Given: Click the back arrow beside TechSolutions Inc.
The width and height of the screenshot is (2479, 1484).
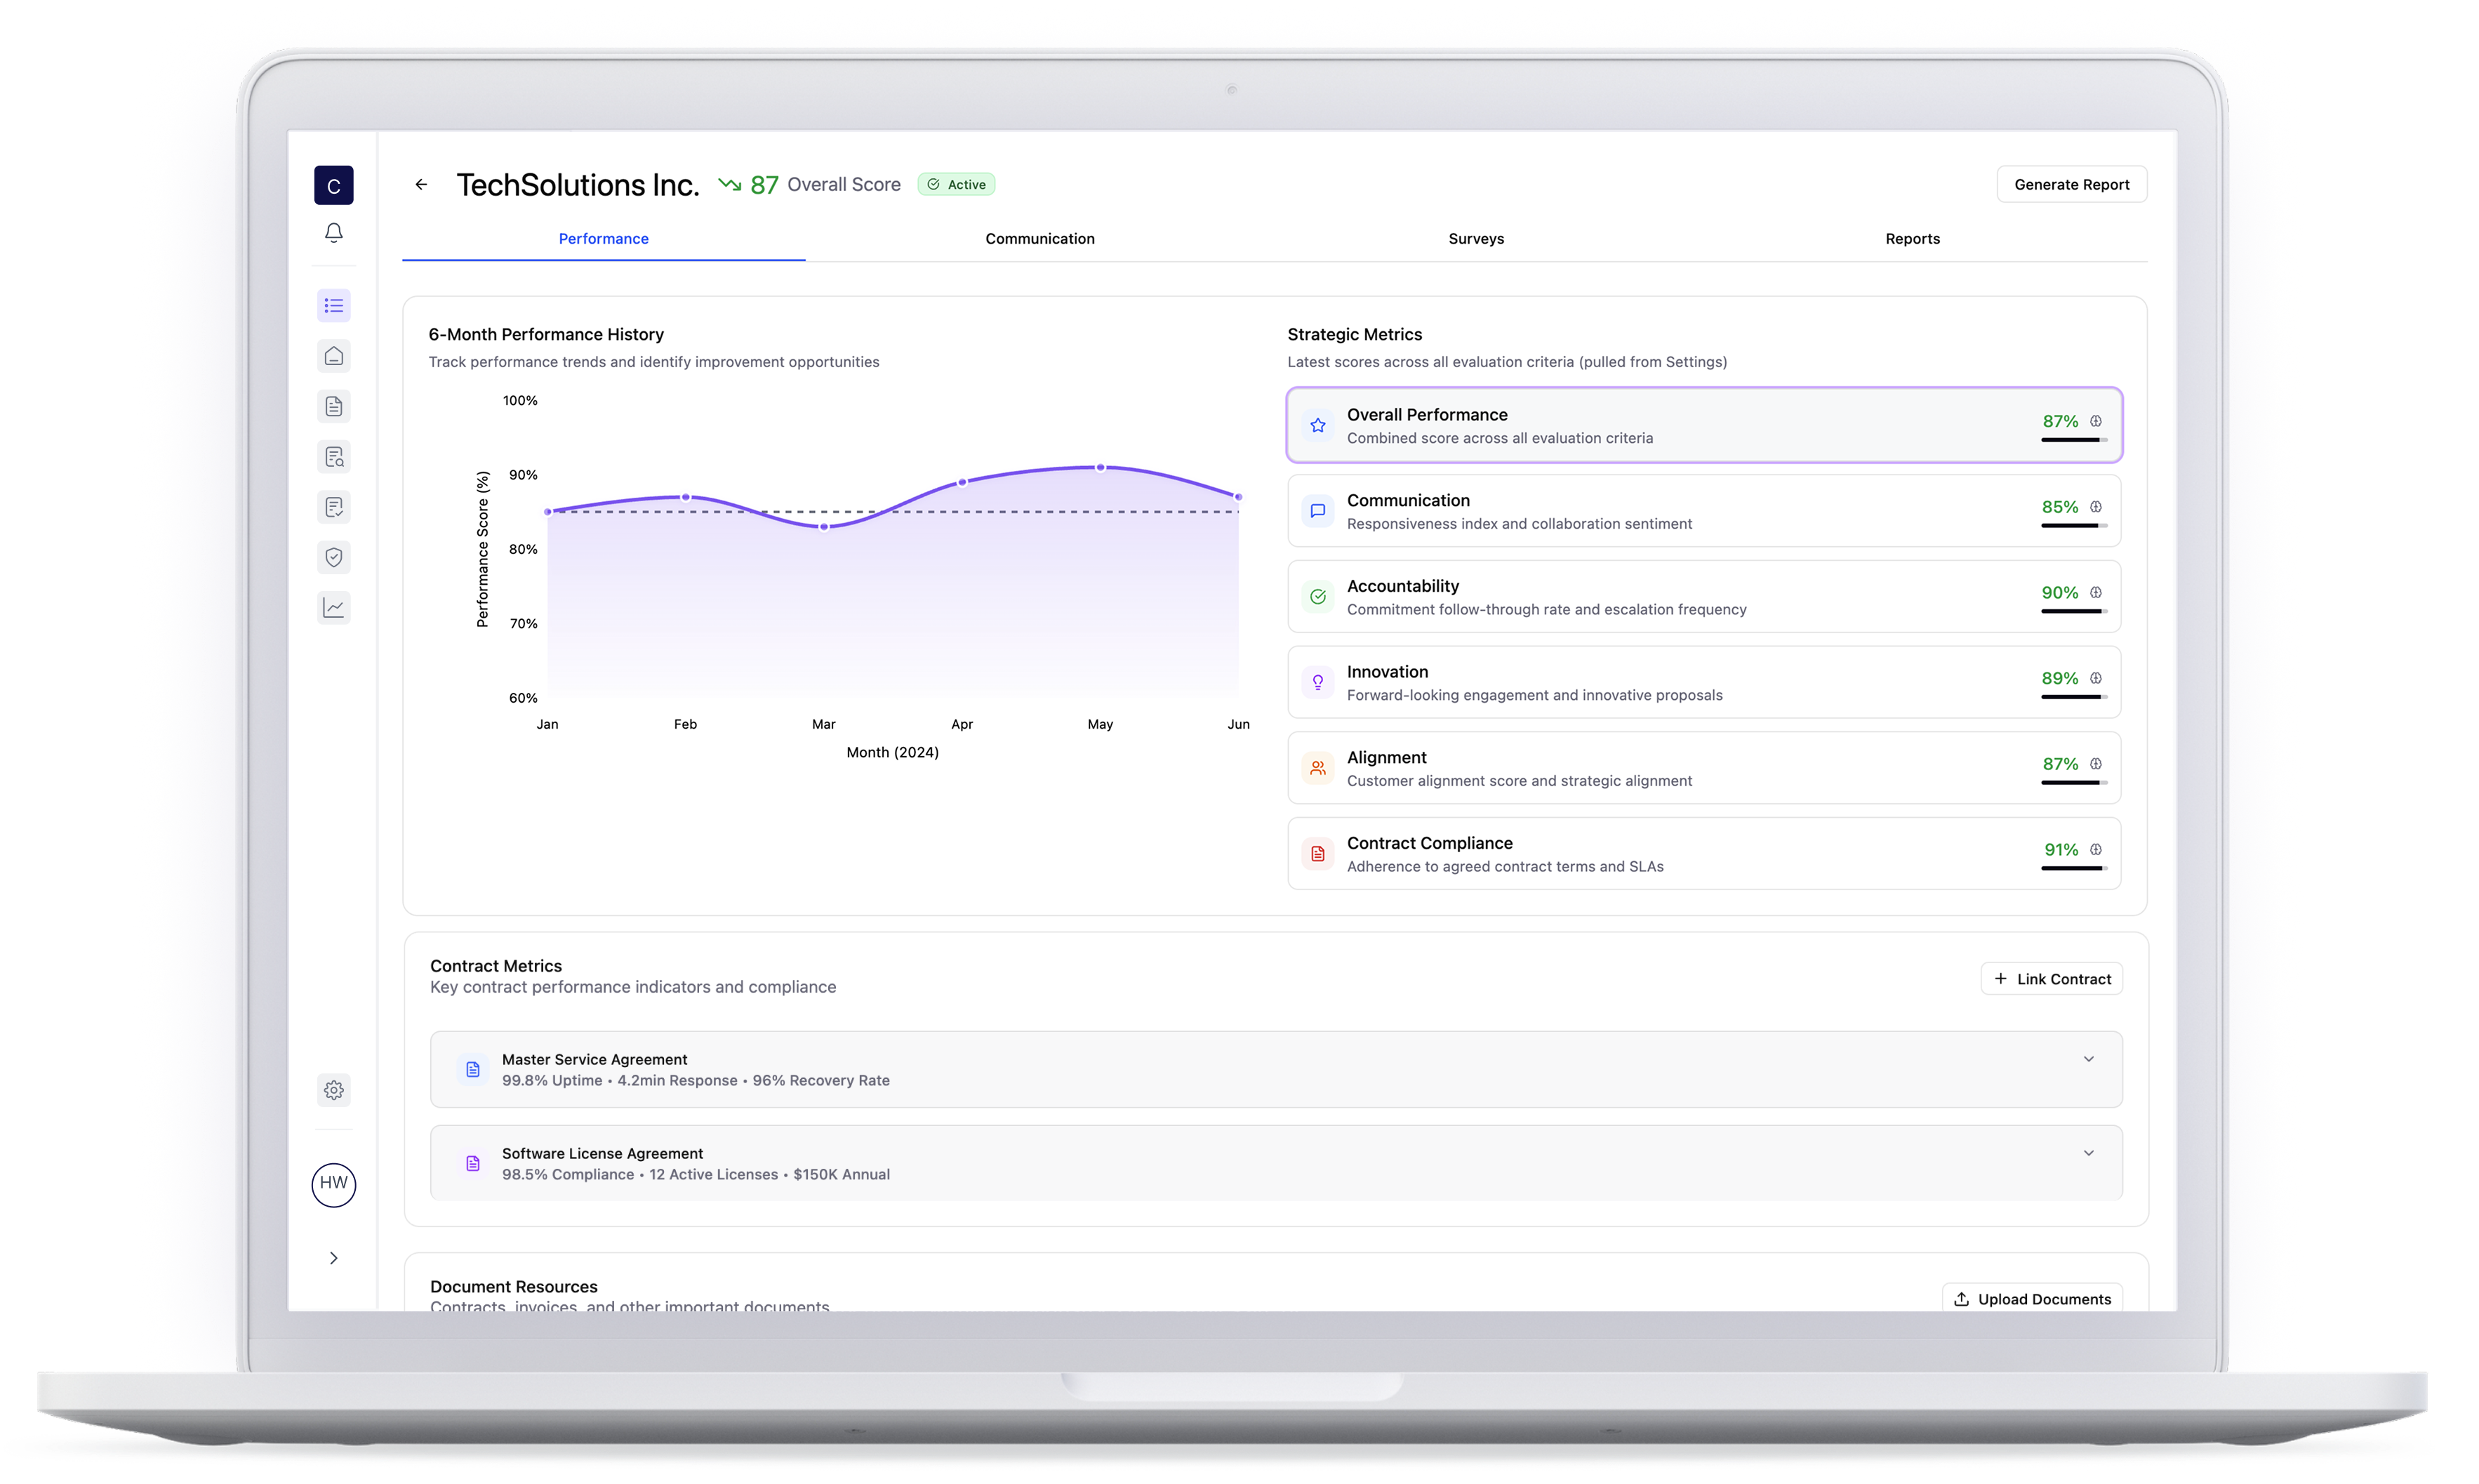Looking at the screenshot, I should click(x=421, y=184).
